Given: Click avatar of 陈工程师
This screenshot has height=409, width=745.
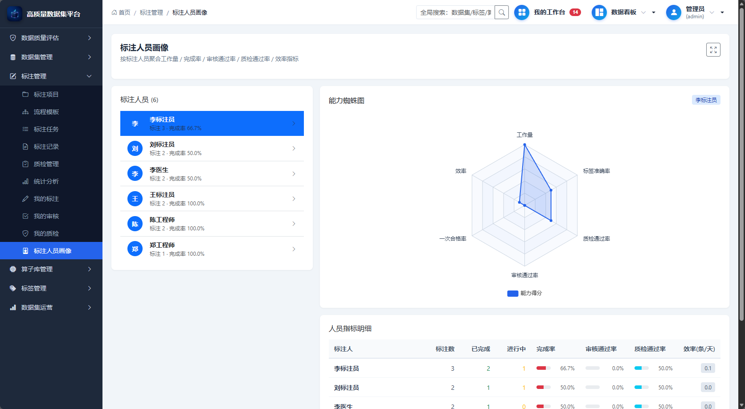Looking at the screenshot, I should coord(135,224).
